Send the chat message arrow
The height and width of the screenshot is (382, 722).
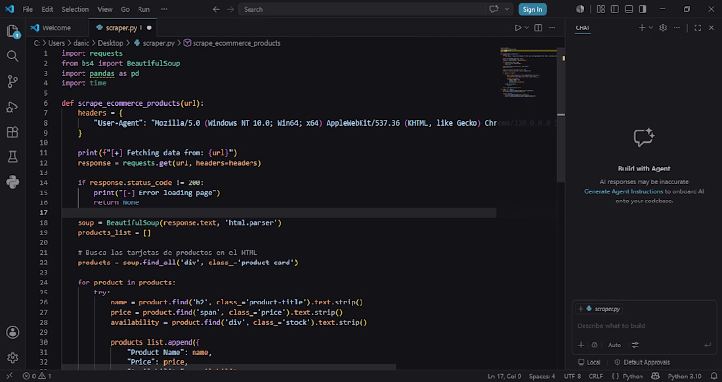pyautogui.click(x=708, y=345)
